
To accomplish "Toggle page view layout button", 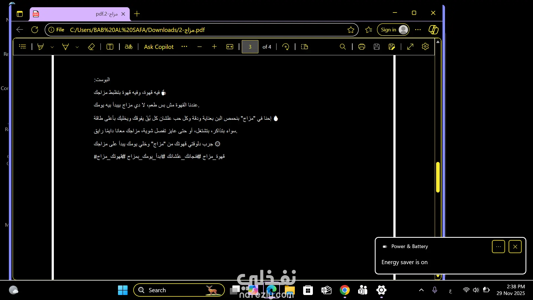I will pos(305,47).
